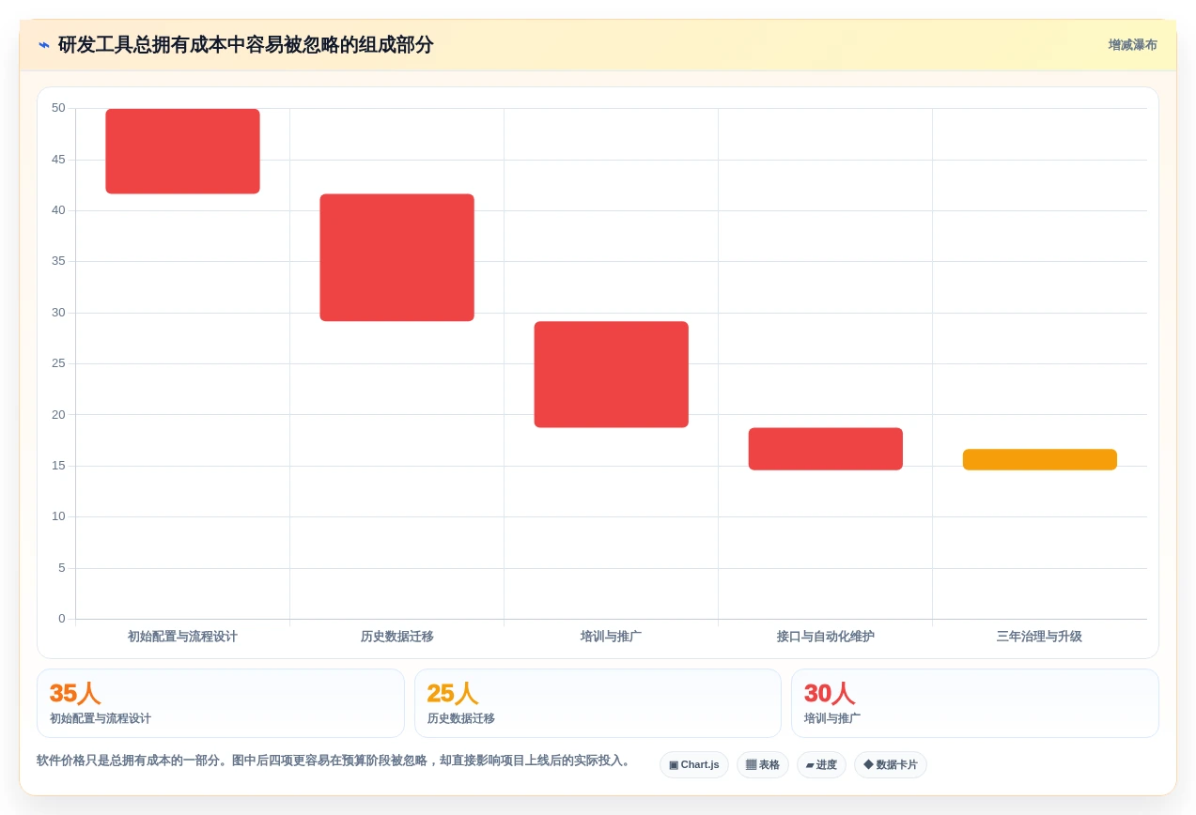The height and width of the screenshot is (815, 1196).
Task: Select the red 接口与自动化维护 bar
Action: 825,449
